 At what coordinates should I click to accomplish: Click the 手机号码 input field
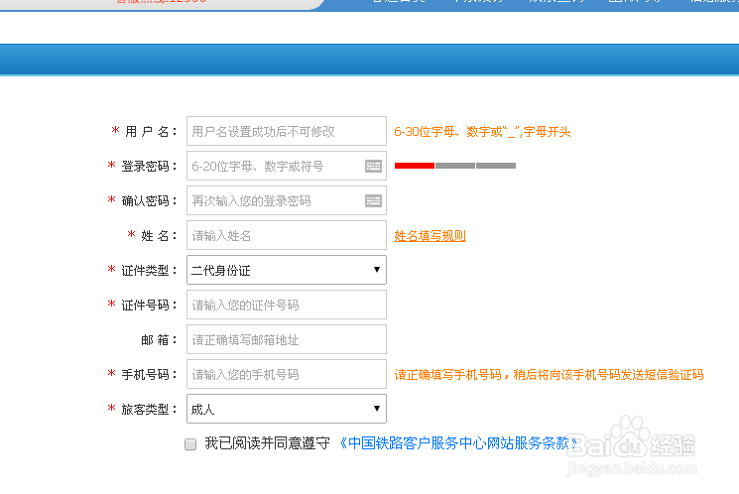287,374
